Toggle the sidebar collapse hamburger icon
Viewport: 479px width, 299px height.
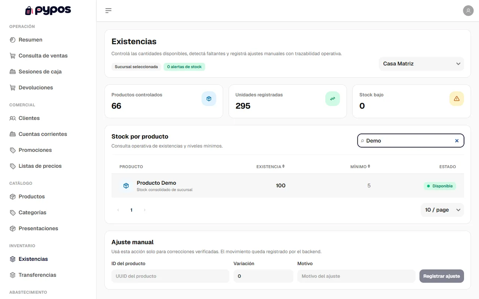coord(109,10)
